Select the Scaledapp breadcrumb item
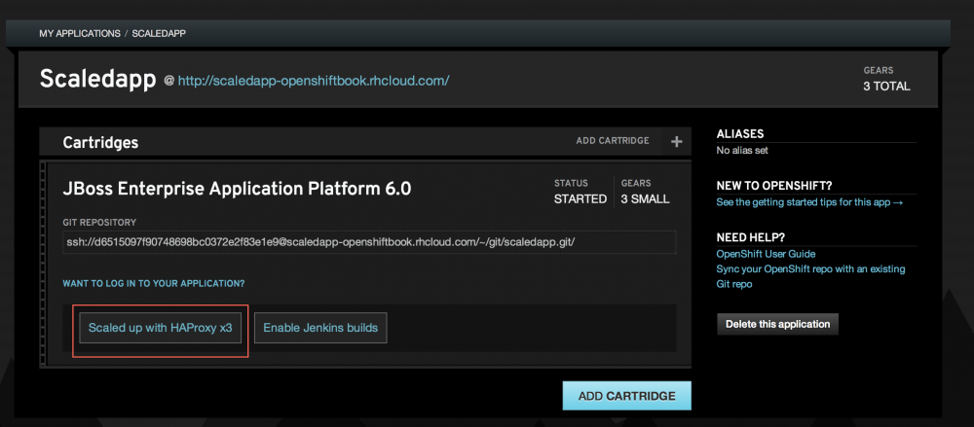 pyautogui.click(x=159, y=33)
